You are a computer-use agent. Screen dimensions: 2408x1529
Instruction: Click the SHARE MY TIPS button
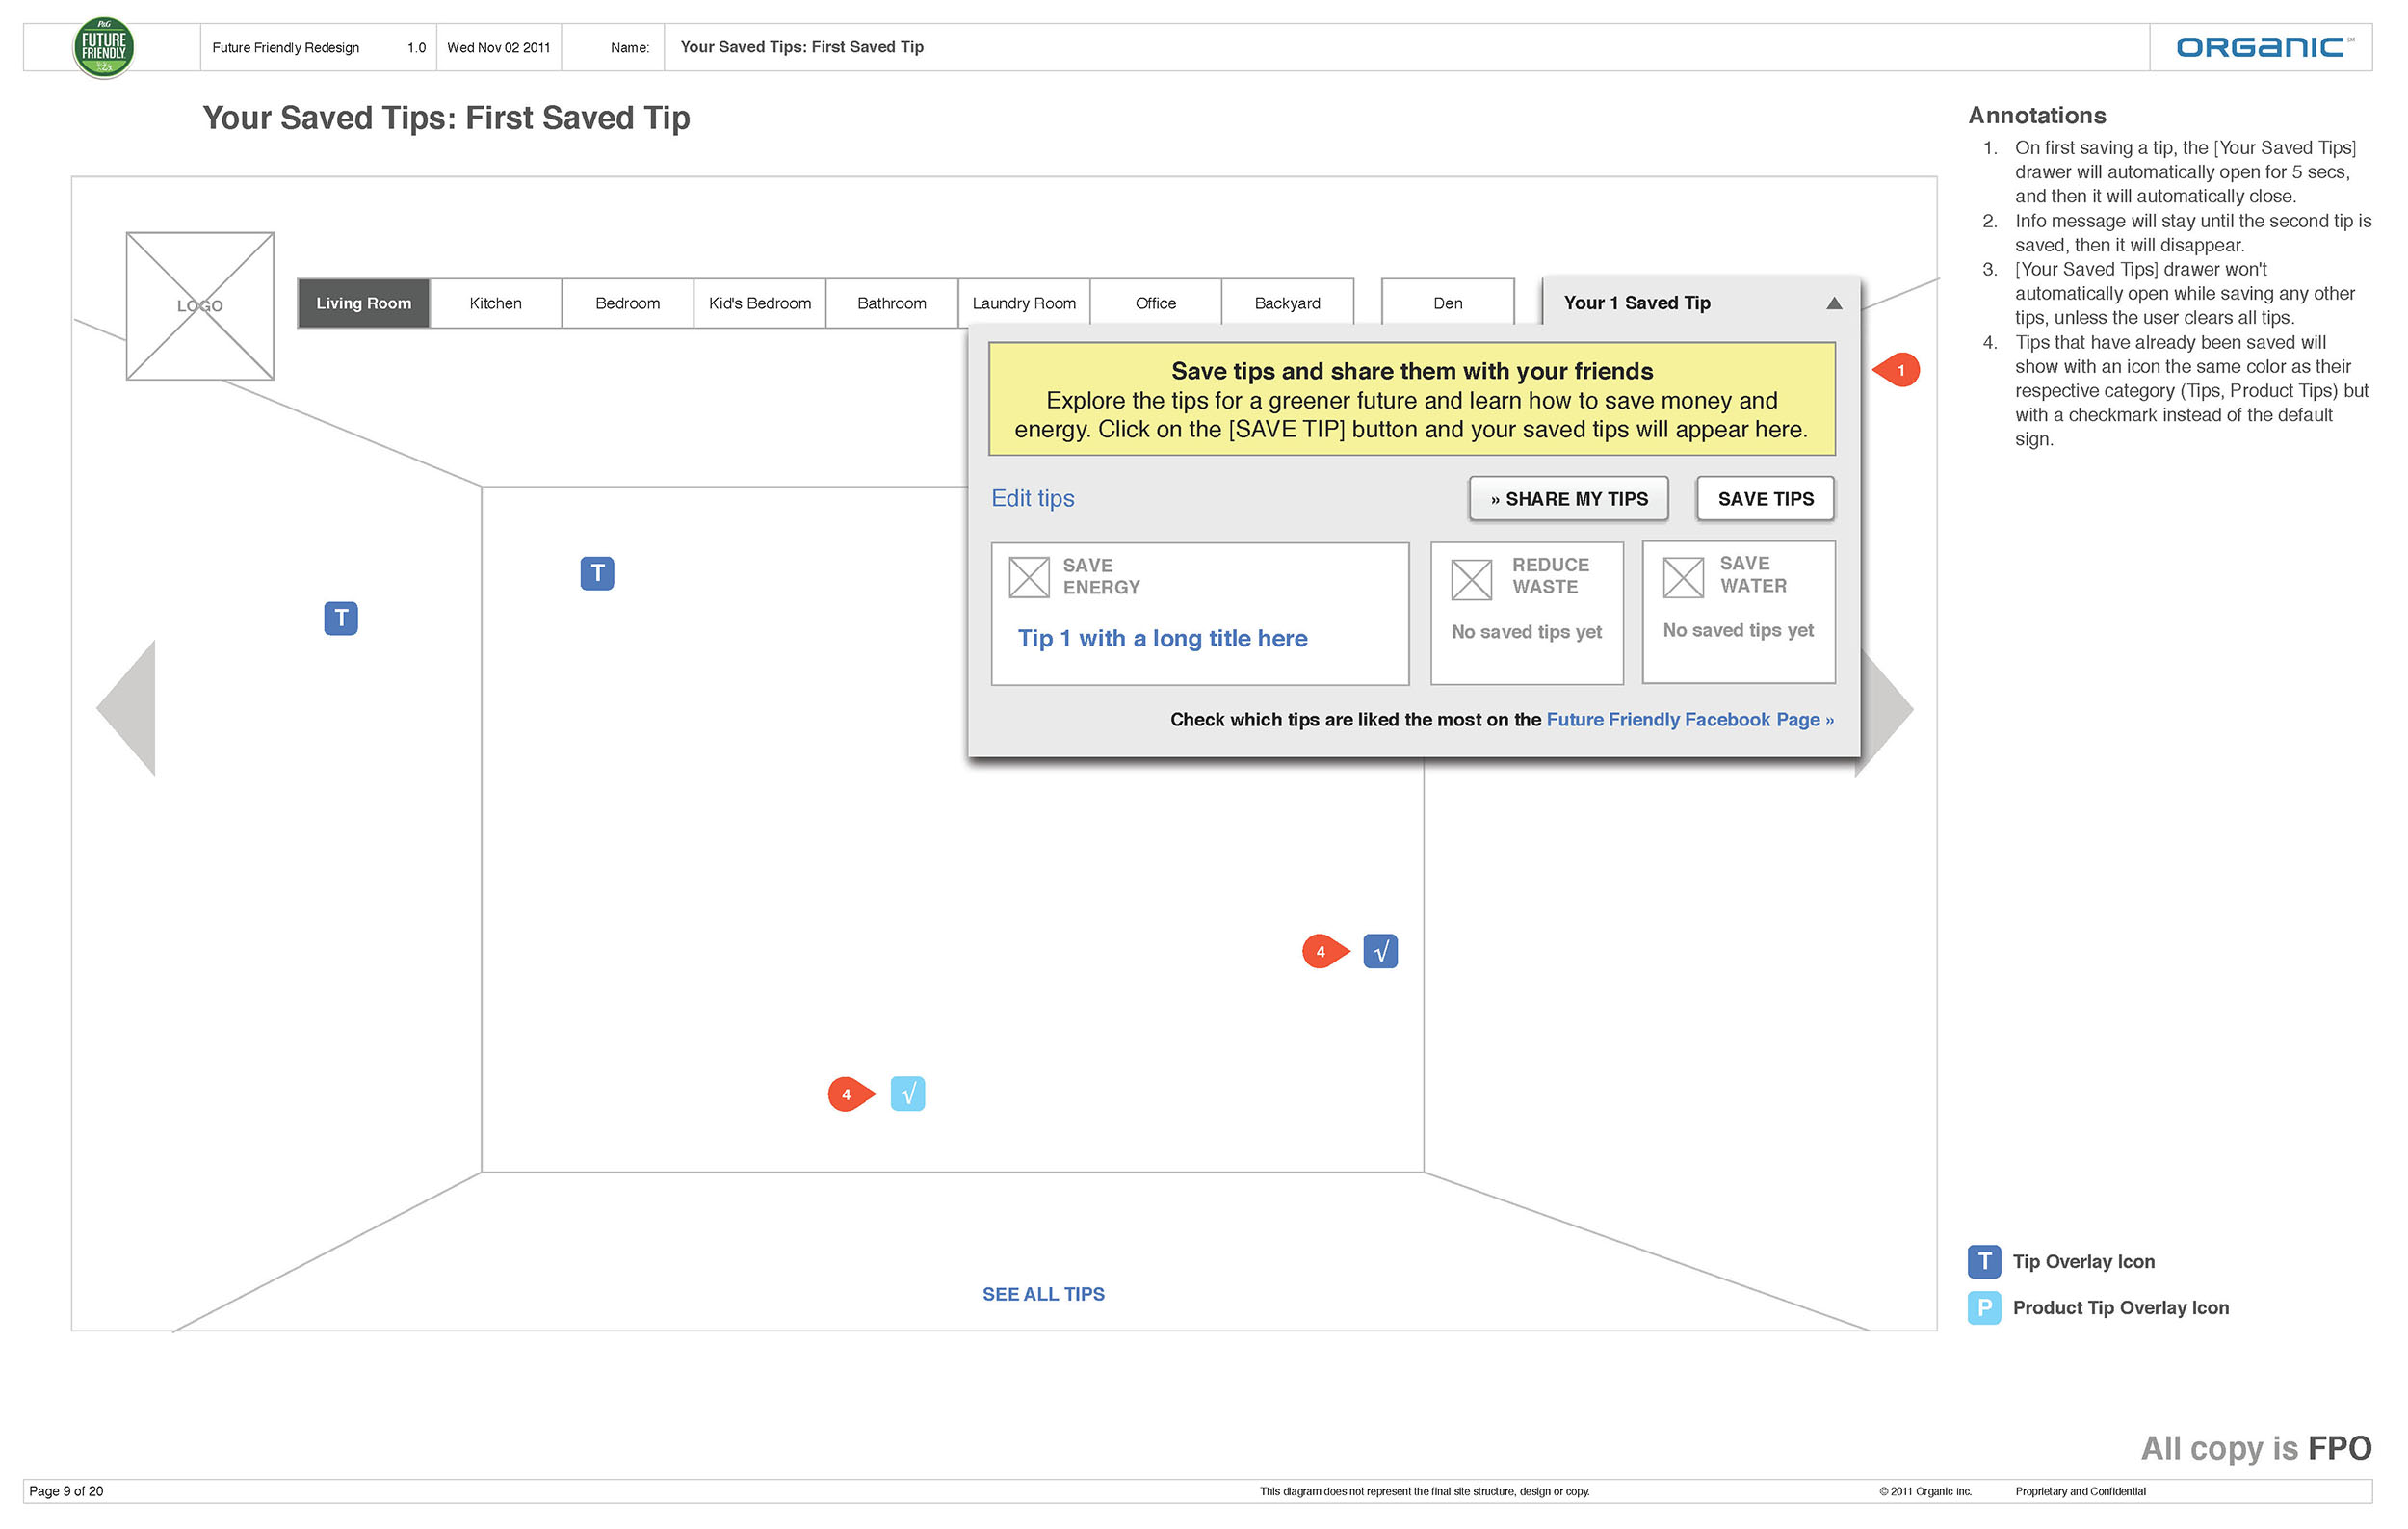(1569, 499)
